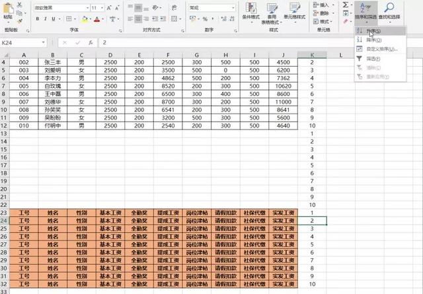The height and width of the screenshot is (294, 423).
Task: Click the Format as Table (套用表格格式) icon
Action: tap(273, 13)
